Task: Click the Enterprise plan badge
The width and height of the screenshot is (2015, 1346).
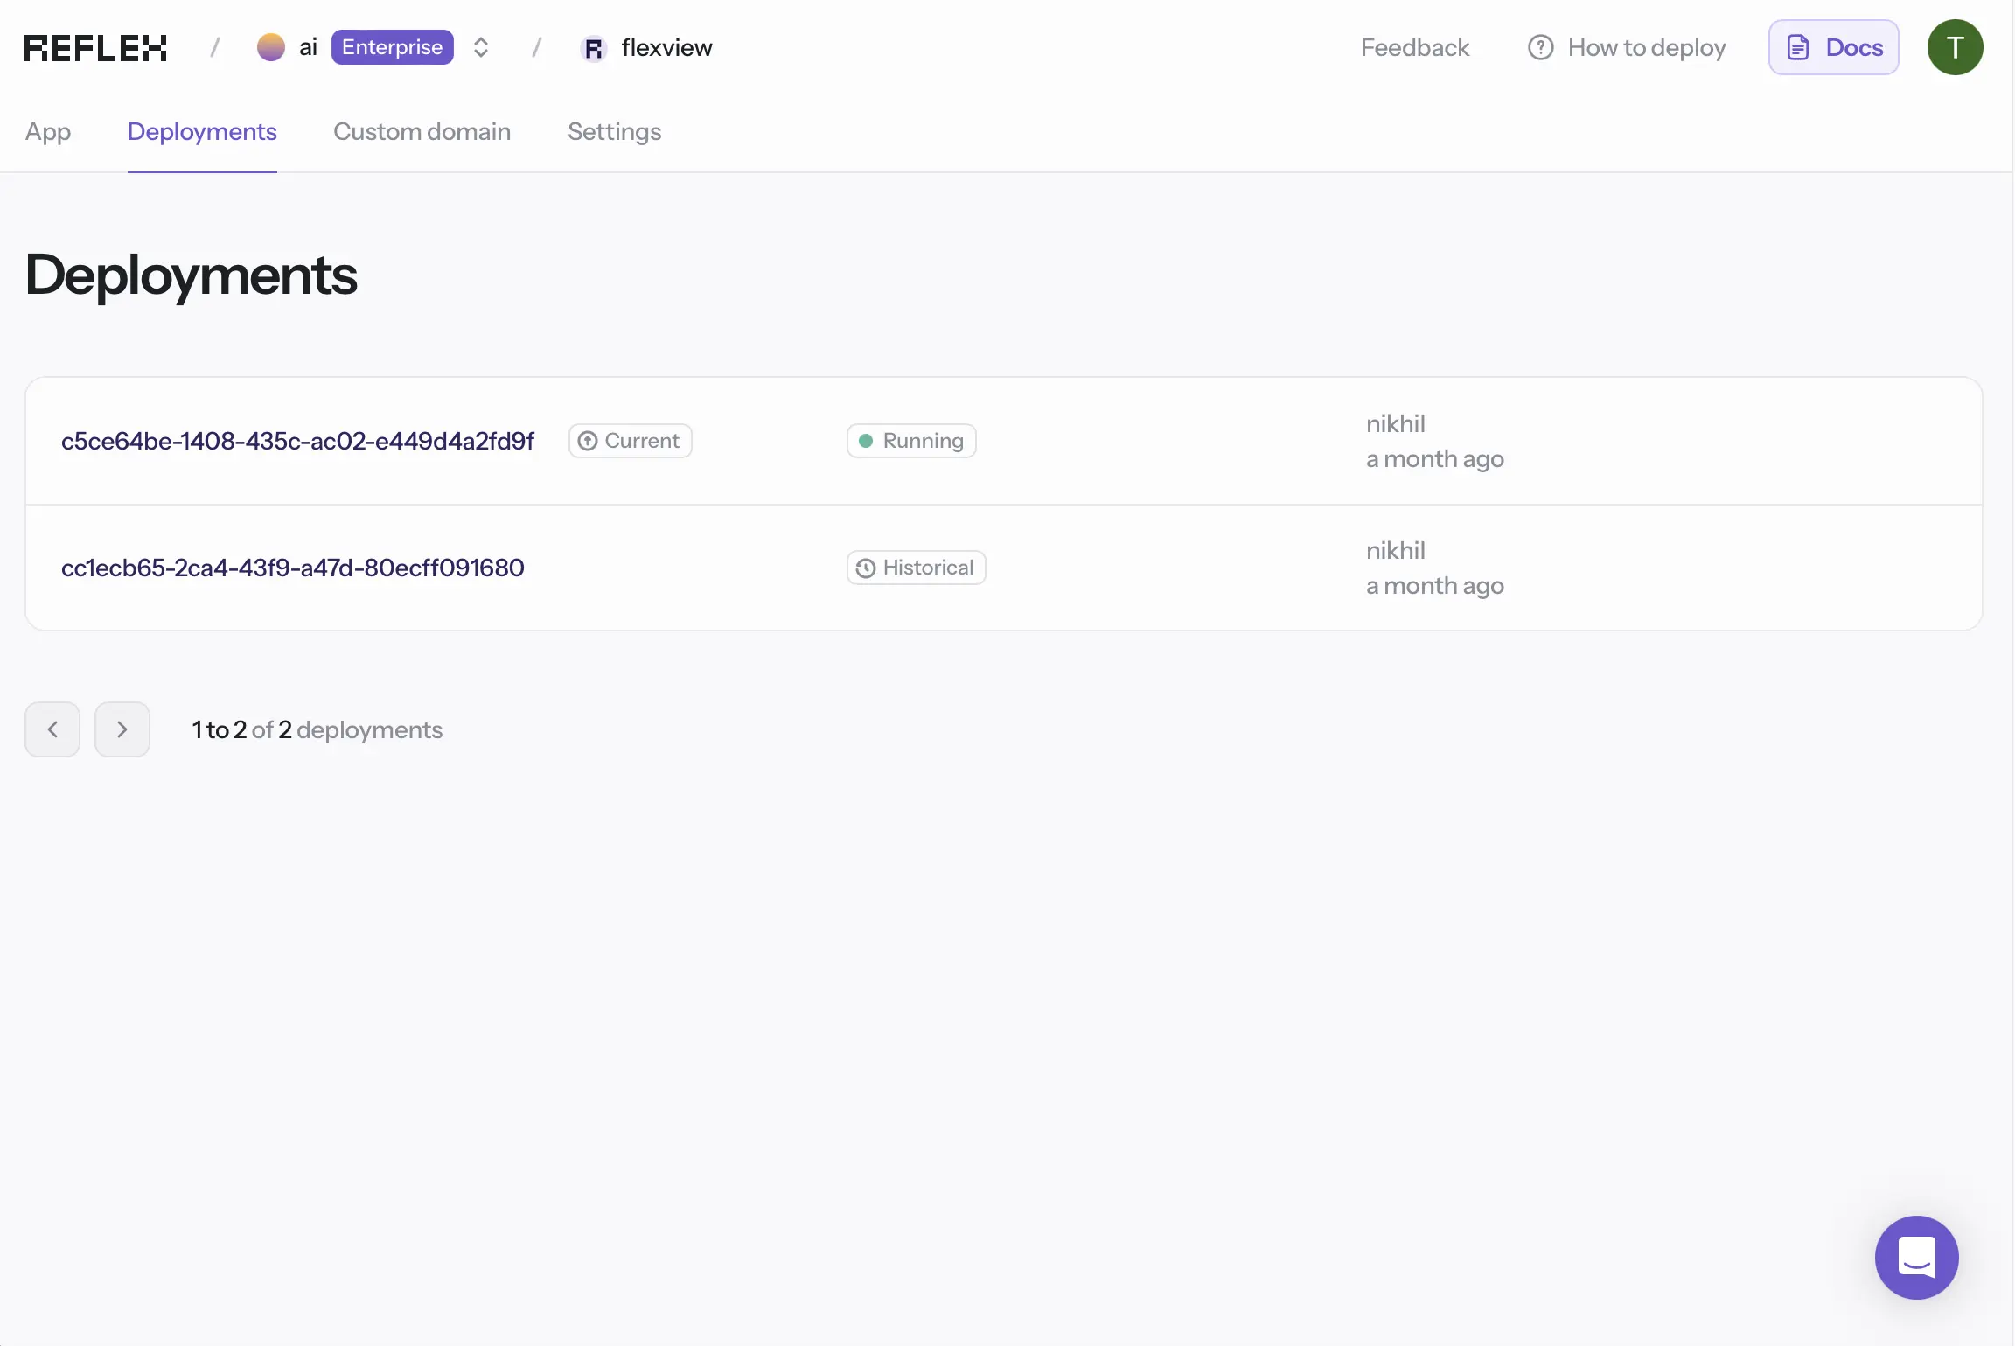Action: click(392, 47)
